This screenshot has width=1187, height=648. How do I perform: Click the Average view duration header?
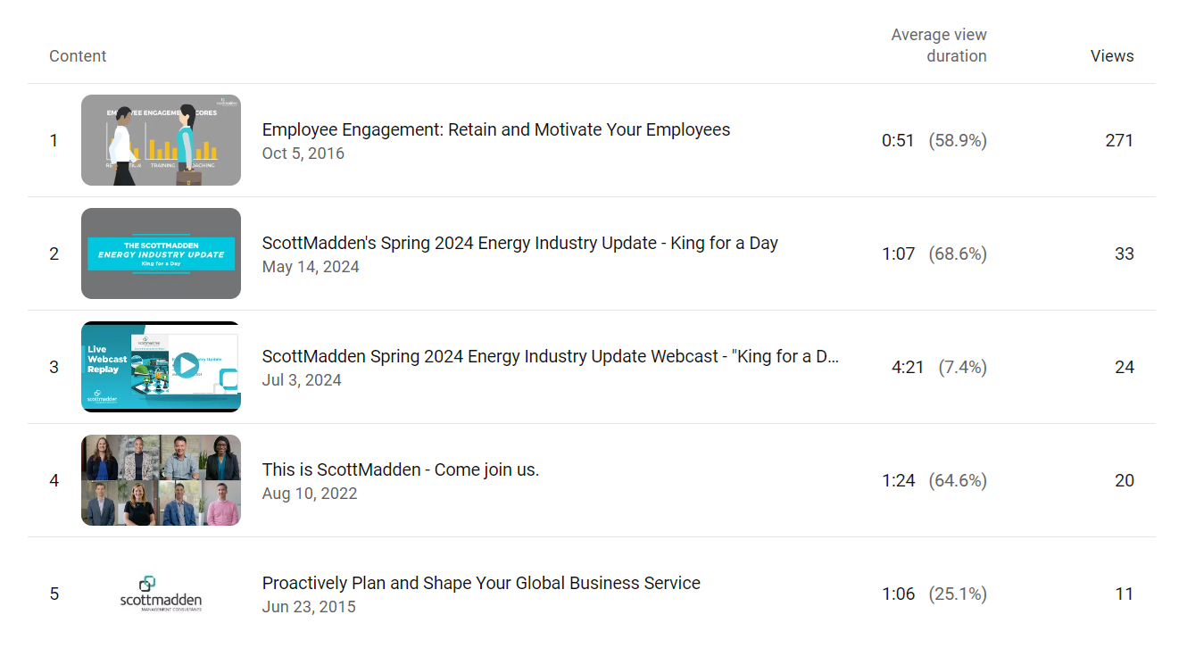tap(939, 46)
